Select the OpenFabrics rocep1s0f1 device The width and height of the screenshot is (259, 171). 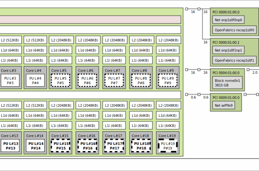pos(234,60)
